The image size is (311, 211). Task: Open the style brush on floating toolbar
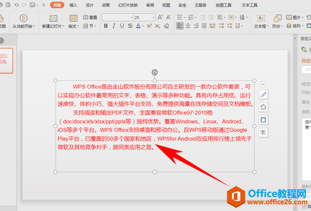263,95
